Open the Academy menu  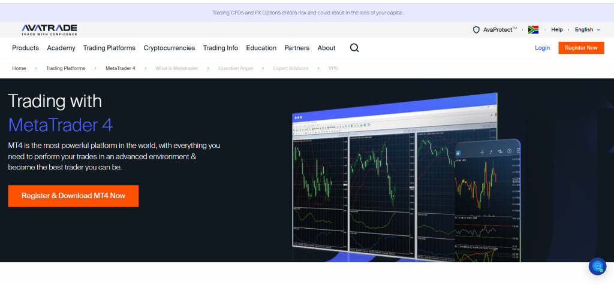[61, 48]
